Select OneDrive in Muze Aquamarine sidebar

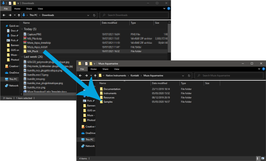[x=90, y=133]
